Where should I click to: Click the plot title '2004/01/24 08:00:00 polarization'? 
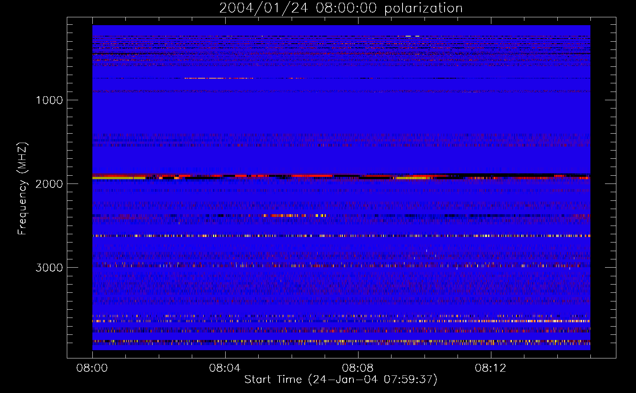341,8
